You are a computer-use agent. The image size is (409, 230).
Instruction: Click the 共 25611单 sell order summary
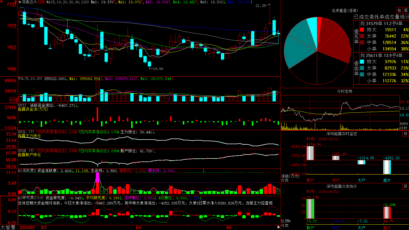point(381,55)
